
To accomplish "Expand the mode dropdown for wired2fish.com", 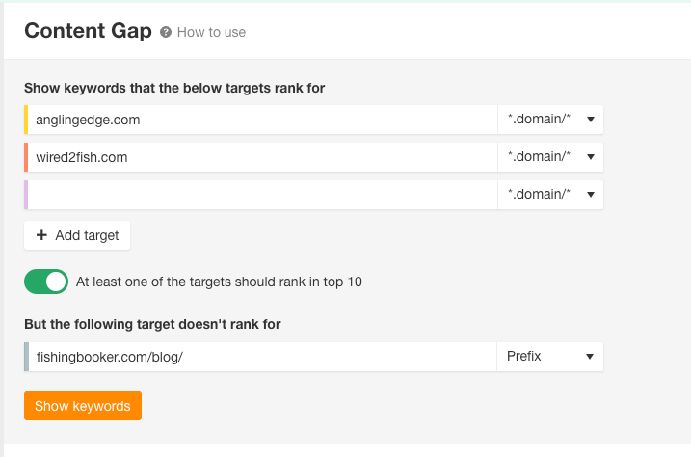I will point(550,157).
